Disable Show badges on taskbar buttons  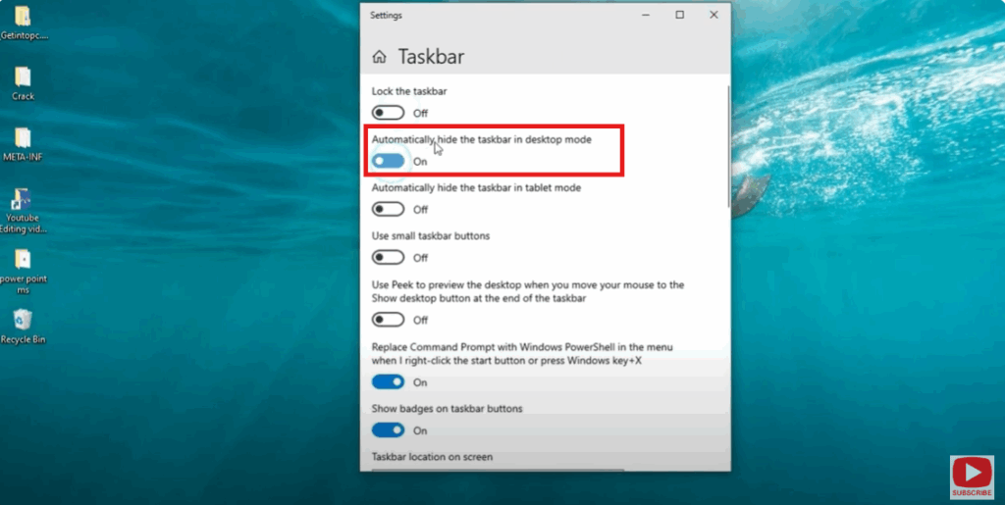[389, 430]
